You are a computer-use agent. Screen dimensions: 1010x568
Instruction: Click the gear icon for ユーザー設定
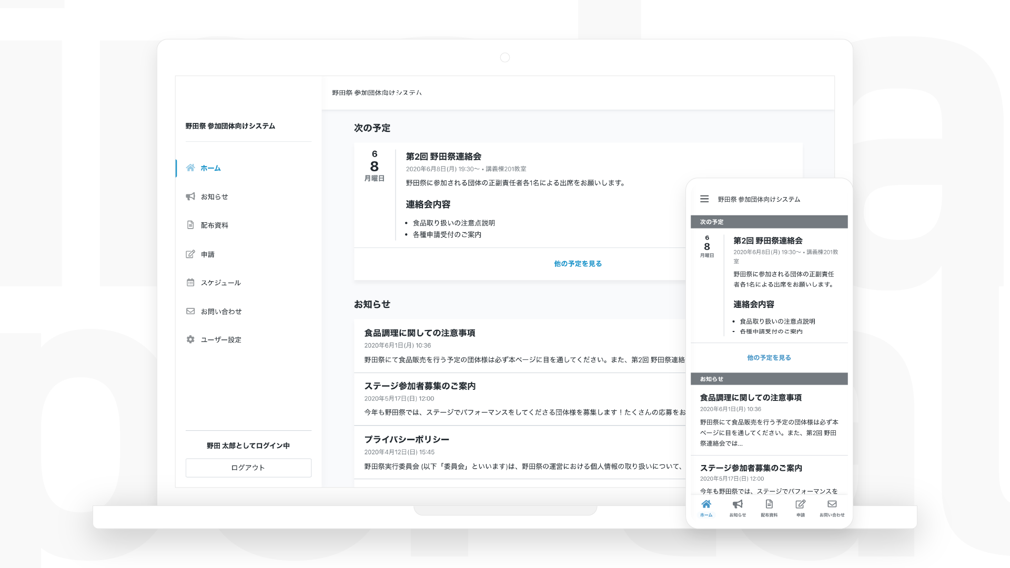click(x=190, y=339)
